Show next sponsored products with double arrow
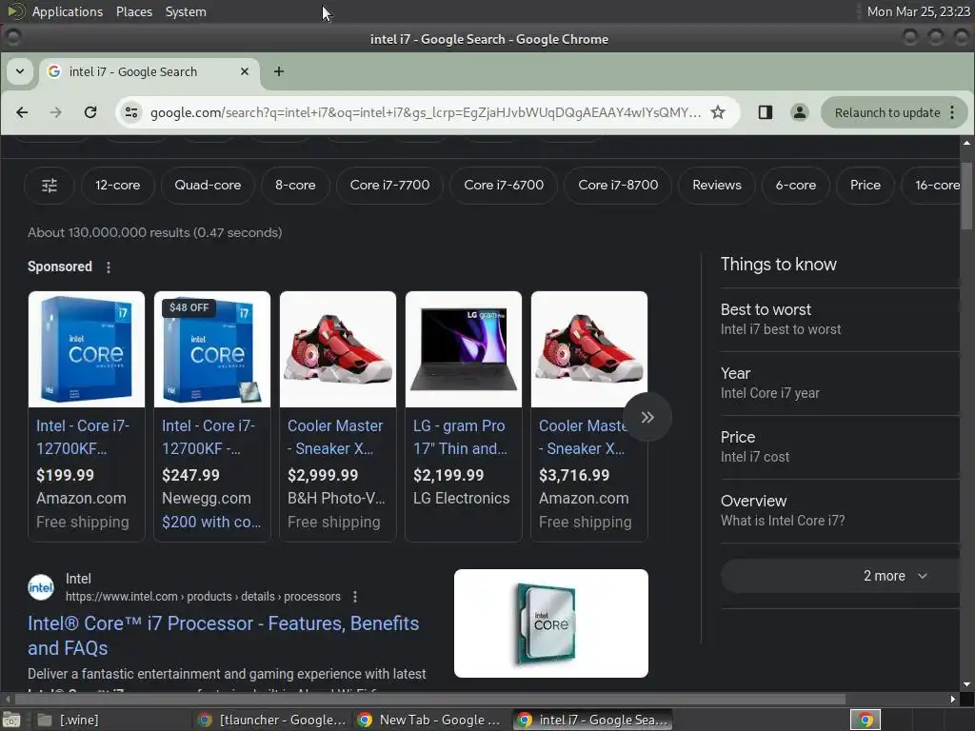The width and height of the screenshot is (975, 731). (x=647, y=417)
